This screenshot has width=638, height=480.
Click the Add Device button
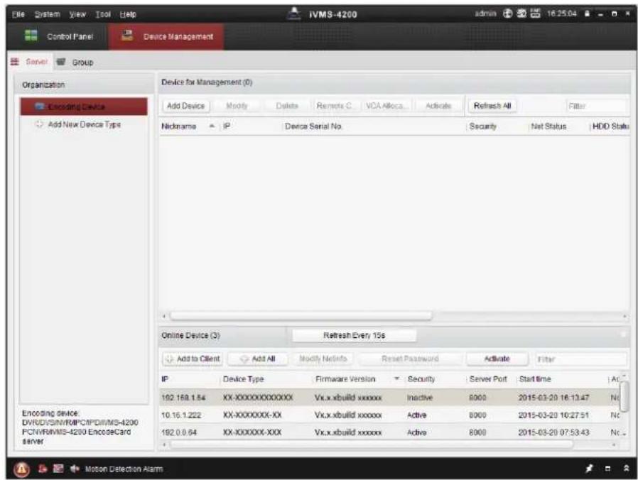pyautogui.click(x=186, y=106)
